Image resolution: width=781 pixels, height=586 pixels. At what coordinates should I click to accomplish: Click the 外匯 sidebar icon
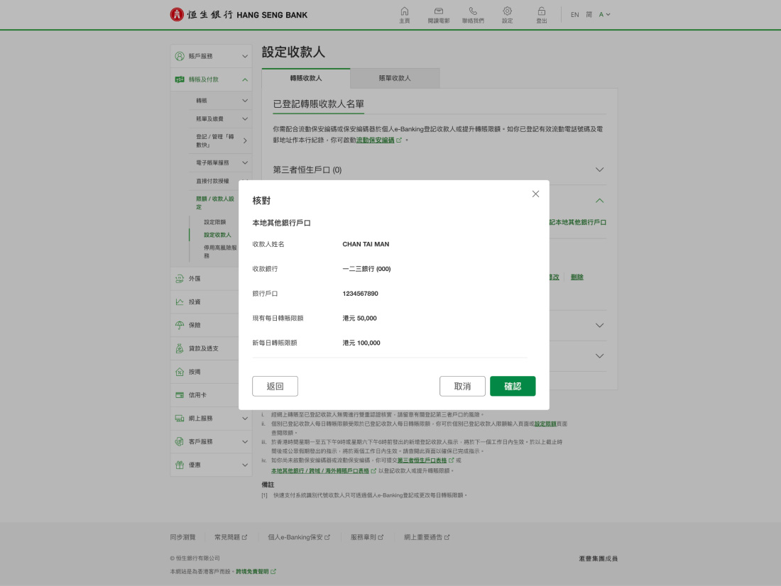click(180, 279)
